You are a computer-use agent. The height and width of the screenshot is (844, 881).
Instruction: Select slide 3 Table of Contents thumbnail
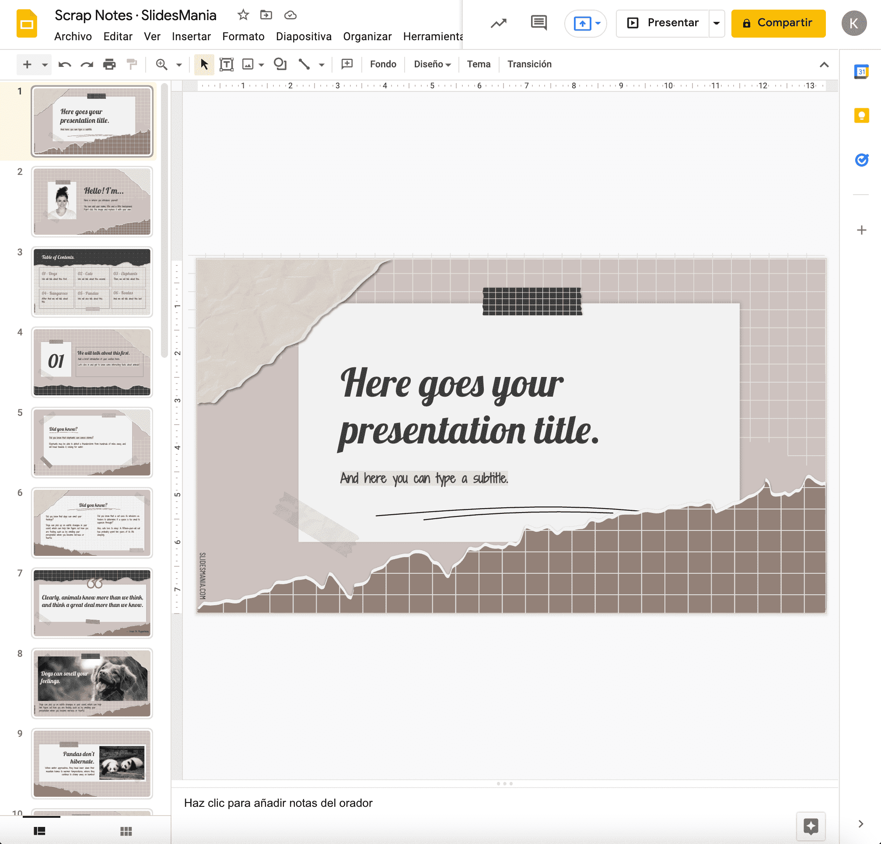(92, 282)
